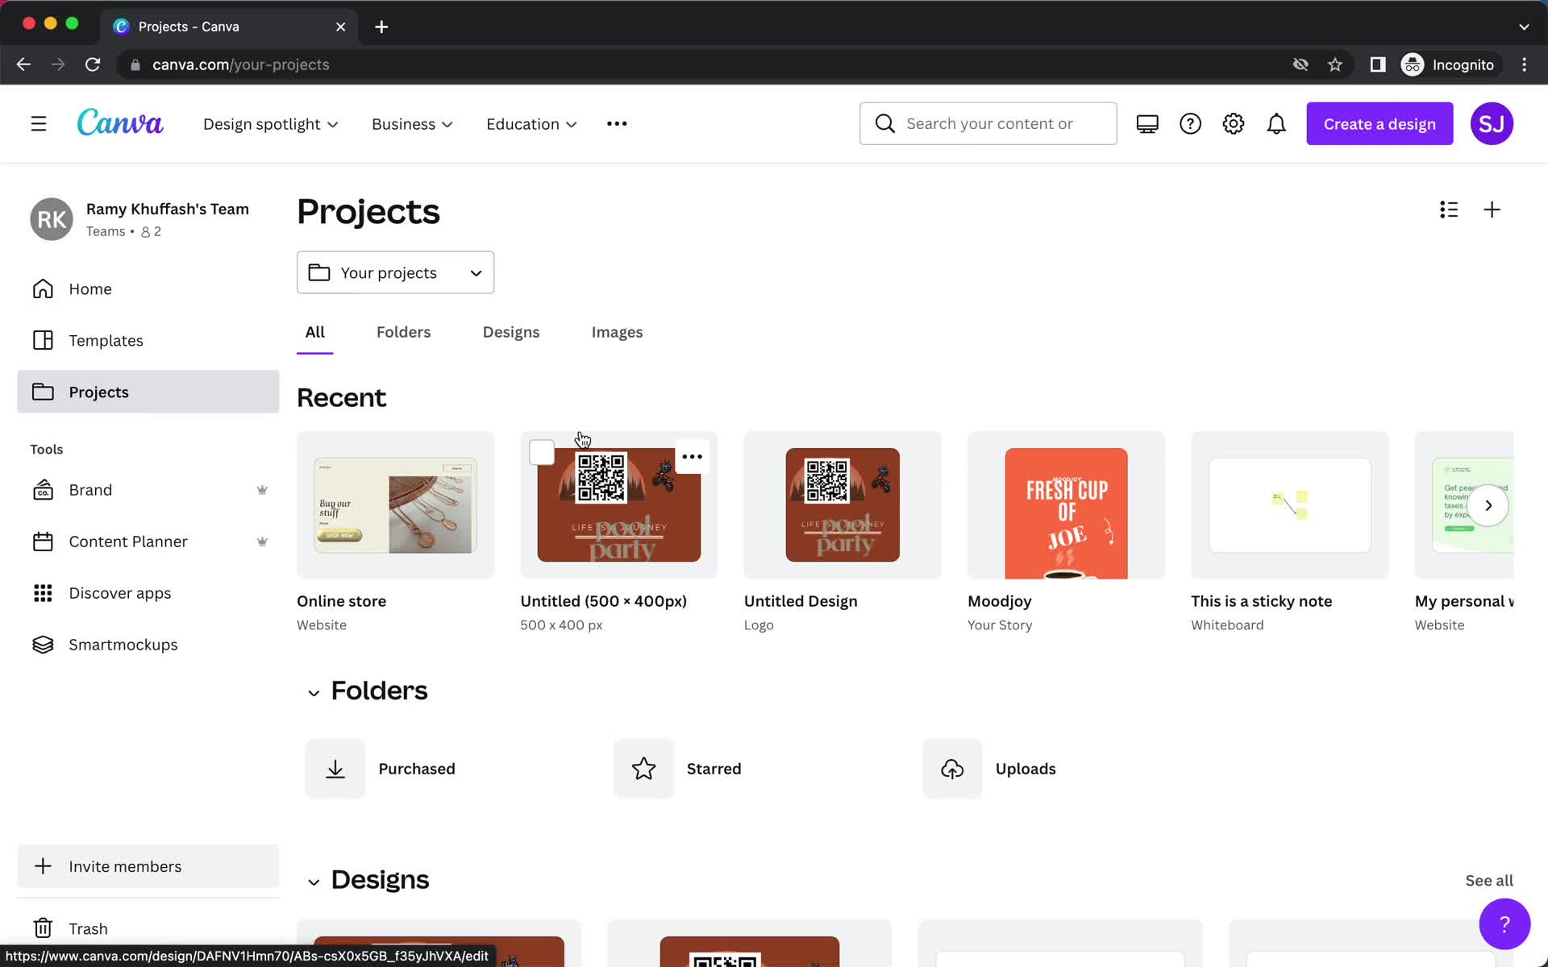The height and width of the screenshot is (967, 1548).
Task: Switch to the Folders tab
Action: click(x=403, y=332)
